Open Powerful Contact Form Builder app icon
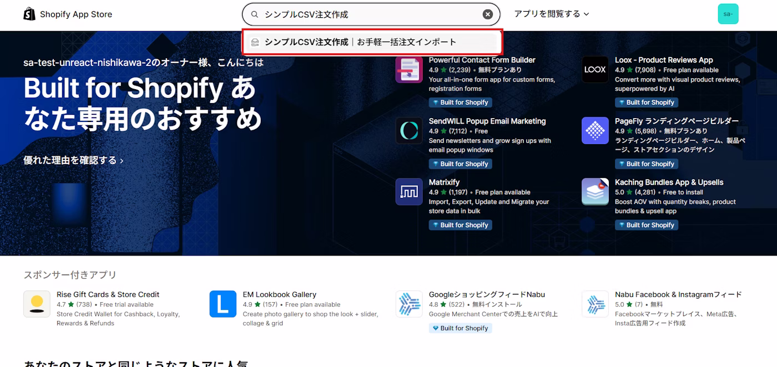This screenshot has height=367, width=777. (409, 70)
